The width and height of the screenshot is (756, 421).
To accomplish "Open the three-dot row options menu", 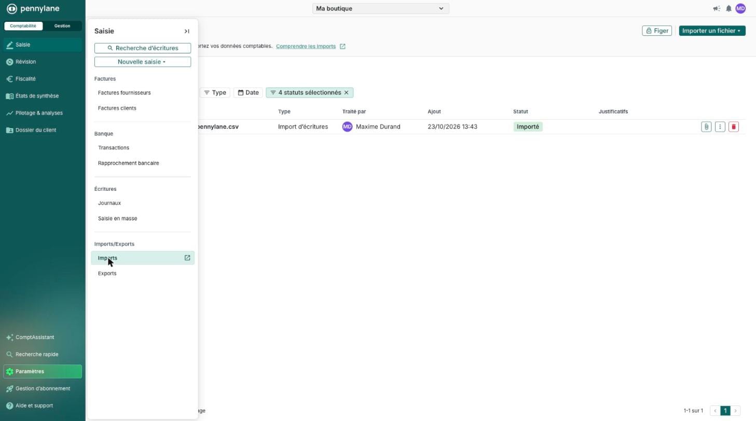I will click(720, 127).
